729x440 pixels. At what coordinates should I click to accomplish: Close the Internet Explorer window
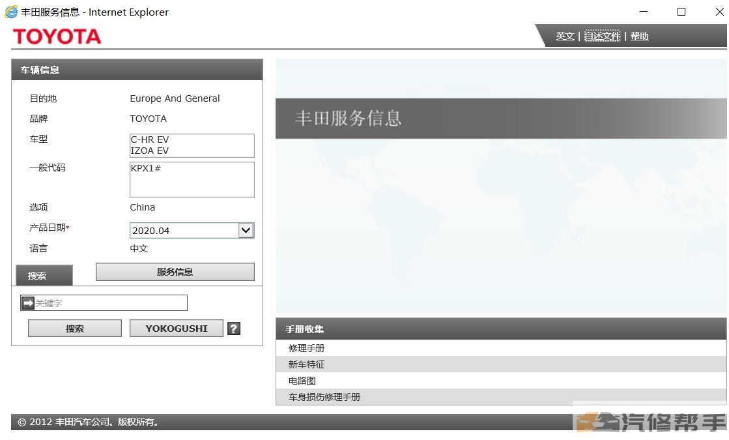[719, 12]
